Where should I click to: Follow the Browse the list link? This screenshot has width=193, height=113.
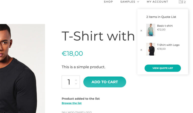tap(72, 103)
